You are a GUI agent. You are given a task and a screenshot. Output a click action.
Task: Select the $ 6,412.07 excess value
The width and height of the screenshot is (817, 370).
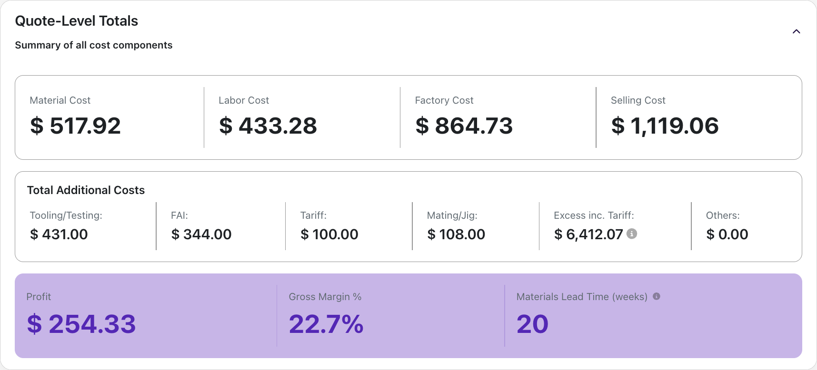click(x=588, y=234)
